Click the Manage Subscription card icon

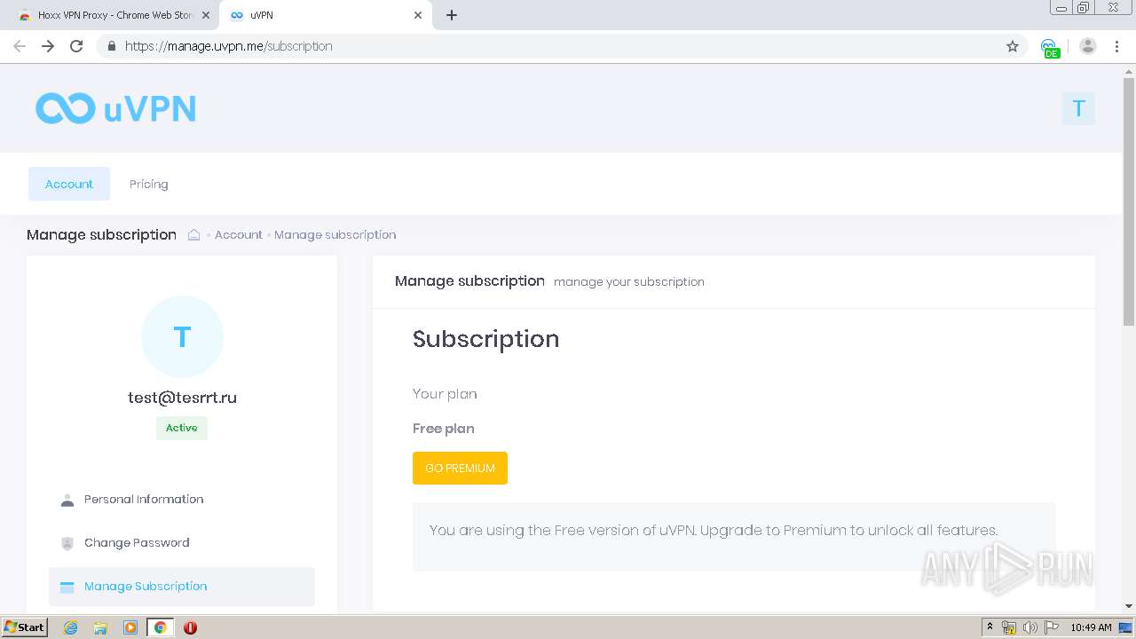(67, 587)
